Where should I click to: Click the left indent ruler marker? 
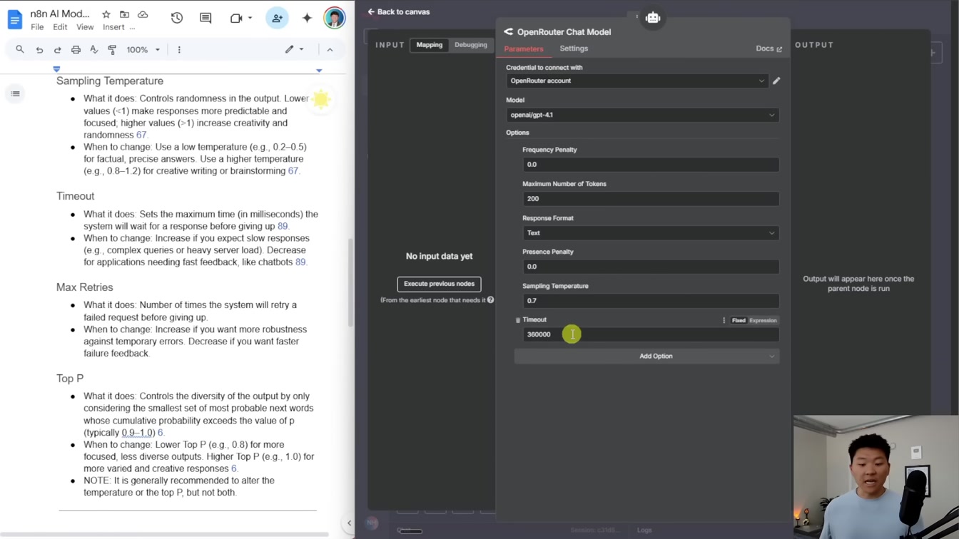point(56,69)
